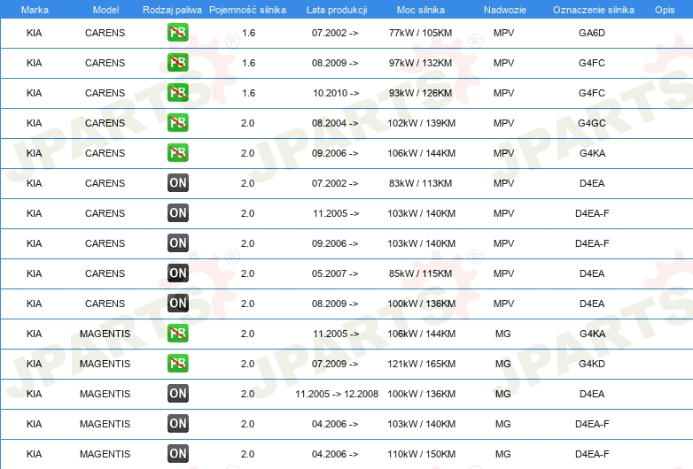The width and height of the screenshot is (693, 469).
Task: Click the petrol icon in the G4KD row
Action: (x=177, y=364)
